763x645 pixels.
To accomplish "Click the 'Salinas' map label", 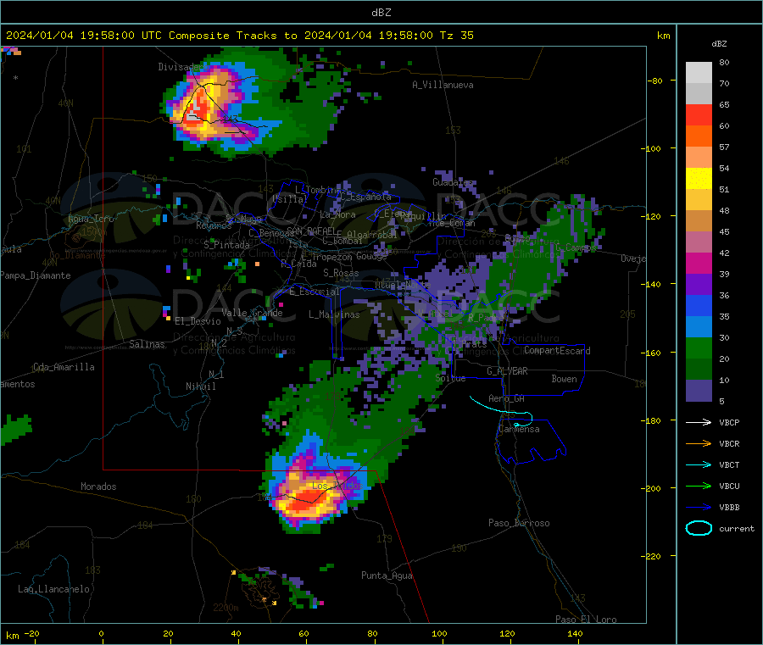I will coord(147,344).
